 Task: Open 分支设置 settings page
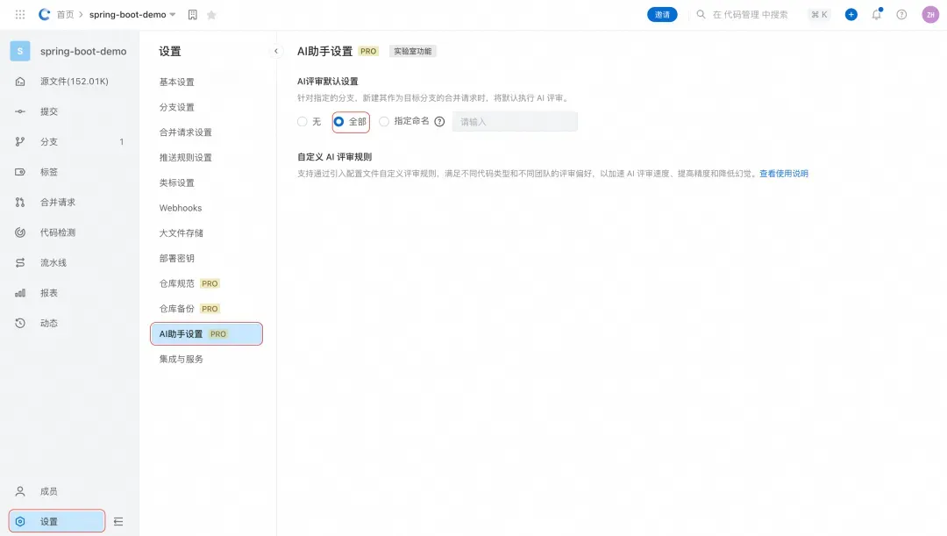coord(177,108)
